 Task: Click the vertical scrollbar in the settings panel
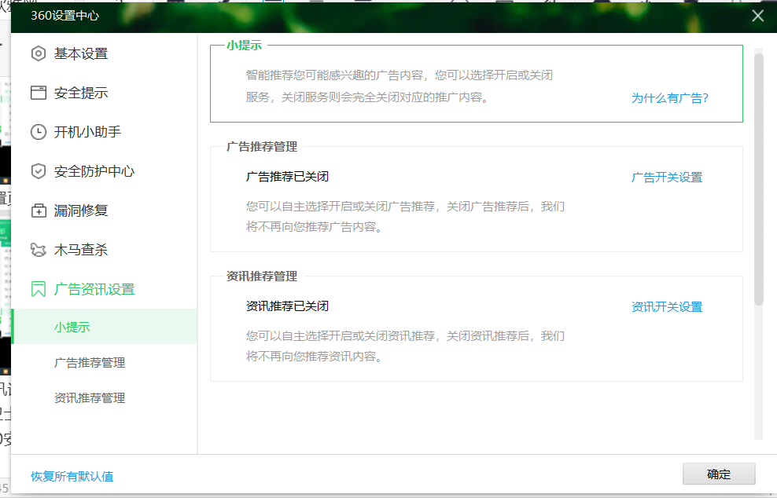[758, 179]
